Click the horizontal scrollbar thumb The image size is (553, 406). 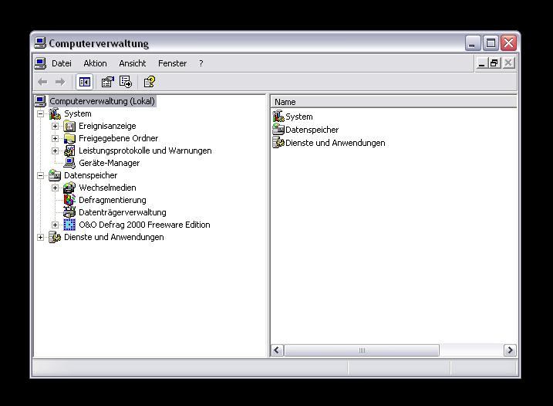point(362,350)
